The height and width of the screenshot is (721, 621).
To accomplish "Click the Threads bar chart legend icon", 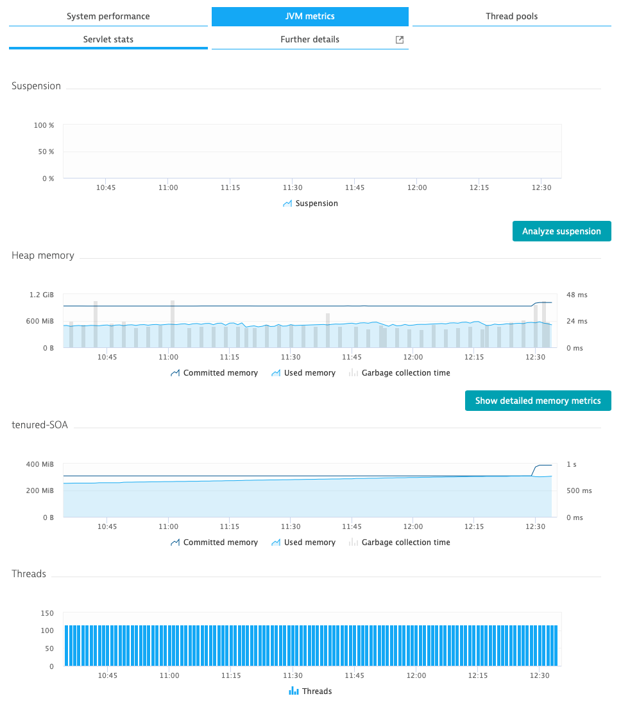I will pyautogui.click(x=294, y=691).
